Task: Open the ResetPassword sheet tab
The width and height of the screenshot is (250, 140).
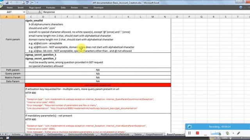Action: coord(175,135)
